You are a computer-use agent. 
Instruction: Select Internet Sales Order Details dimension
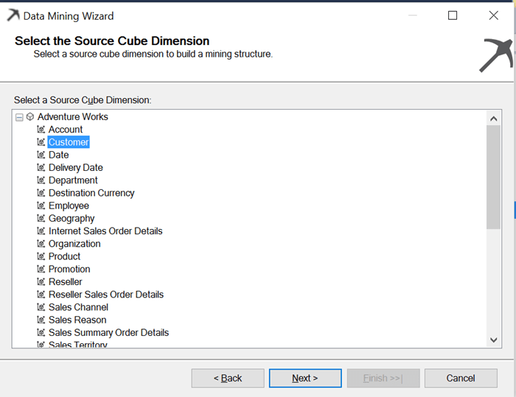pos(105,231)
